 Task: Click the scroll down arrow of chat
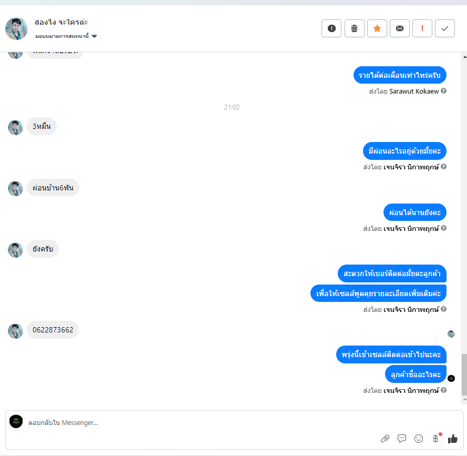click(464, 400)
